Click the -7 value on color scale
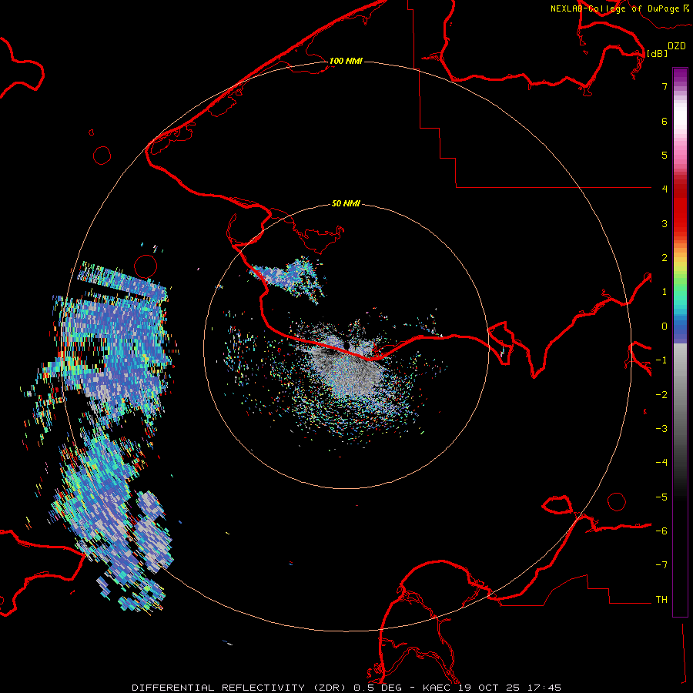This screenshot has width=693, height=693. click(661, 565)
